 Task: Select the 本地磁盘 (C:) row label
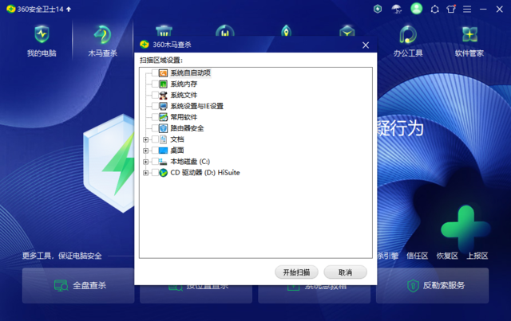[190, 162]
